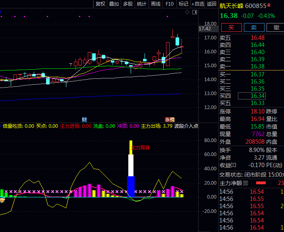Click the 返回 back button

pyautogui.click(x=212, y=4)
